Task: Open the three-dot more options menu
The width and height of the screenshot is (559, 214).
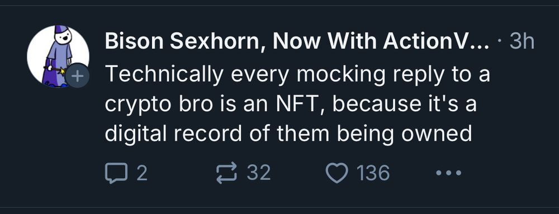Action: [448, 173]
